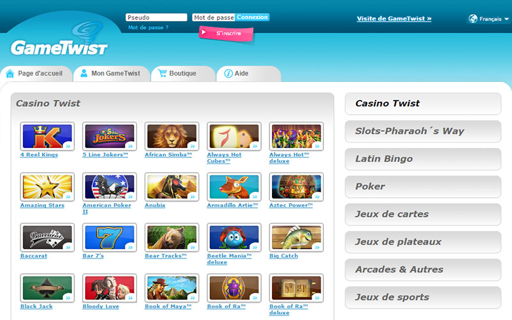The width and height of the screenshot is (512, 320).
Task: Click the Baccarat text link
Action: tap(34, 256)
